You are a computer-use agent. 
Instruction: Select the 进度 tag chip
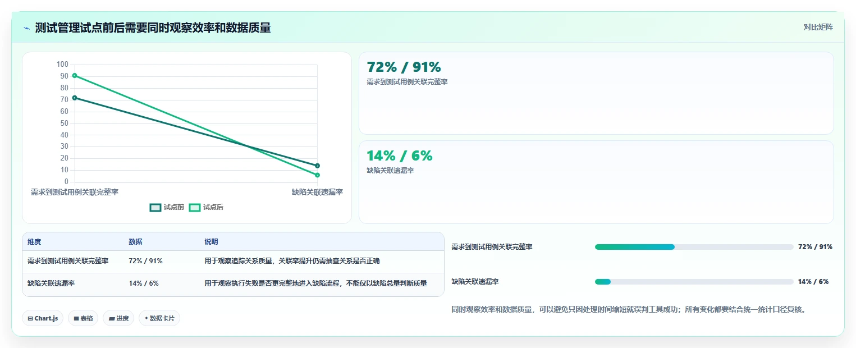pyautogui.click(x=118, y=318)
